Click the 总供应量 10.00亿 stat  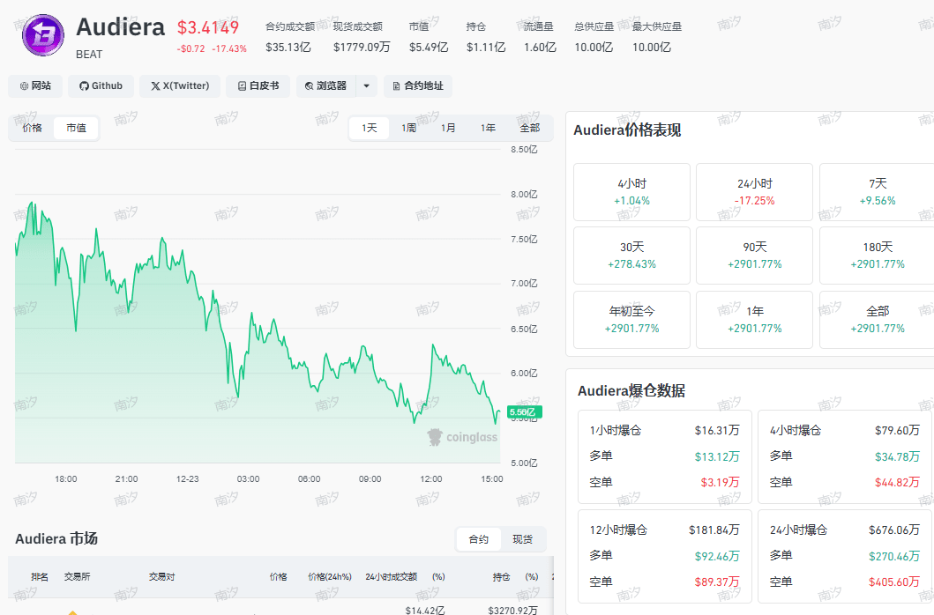[x=594, y=37]
